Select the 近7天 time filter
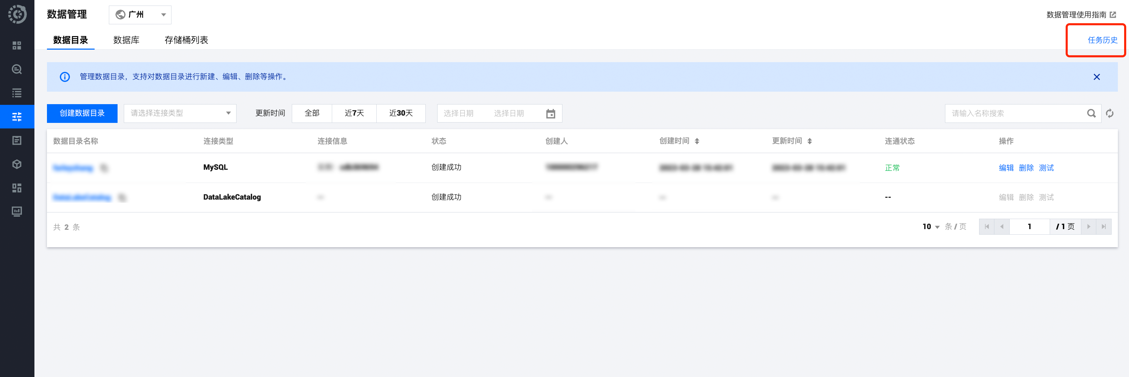1129x377 pixels. (x=354, y=113)
